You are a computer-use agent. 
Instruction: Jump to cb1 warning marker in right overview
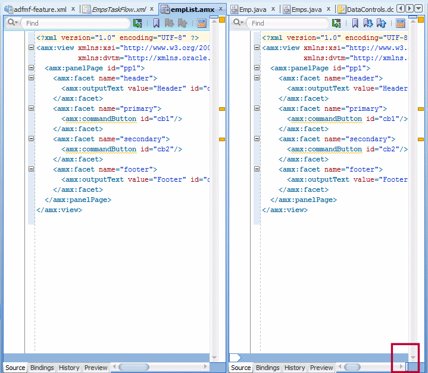(x=421, y=109)
